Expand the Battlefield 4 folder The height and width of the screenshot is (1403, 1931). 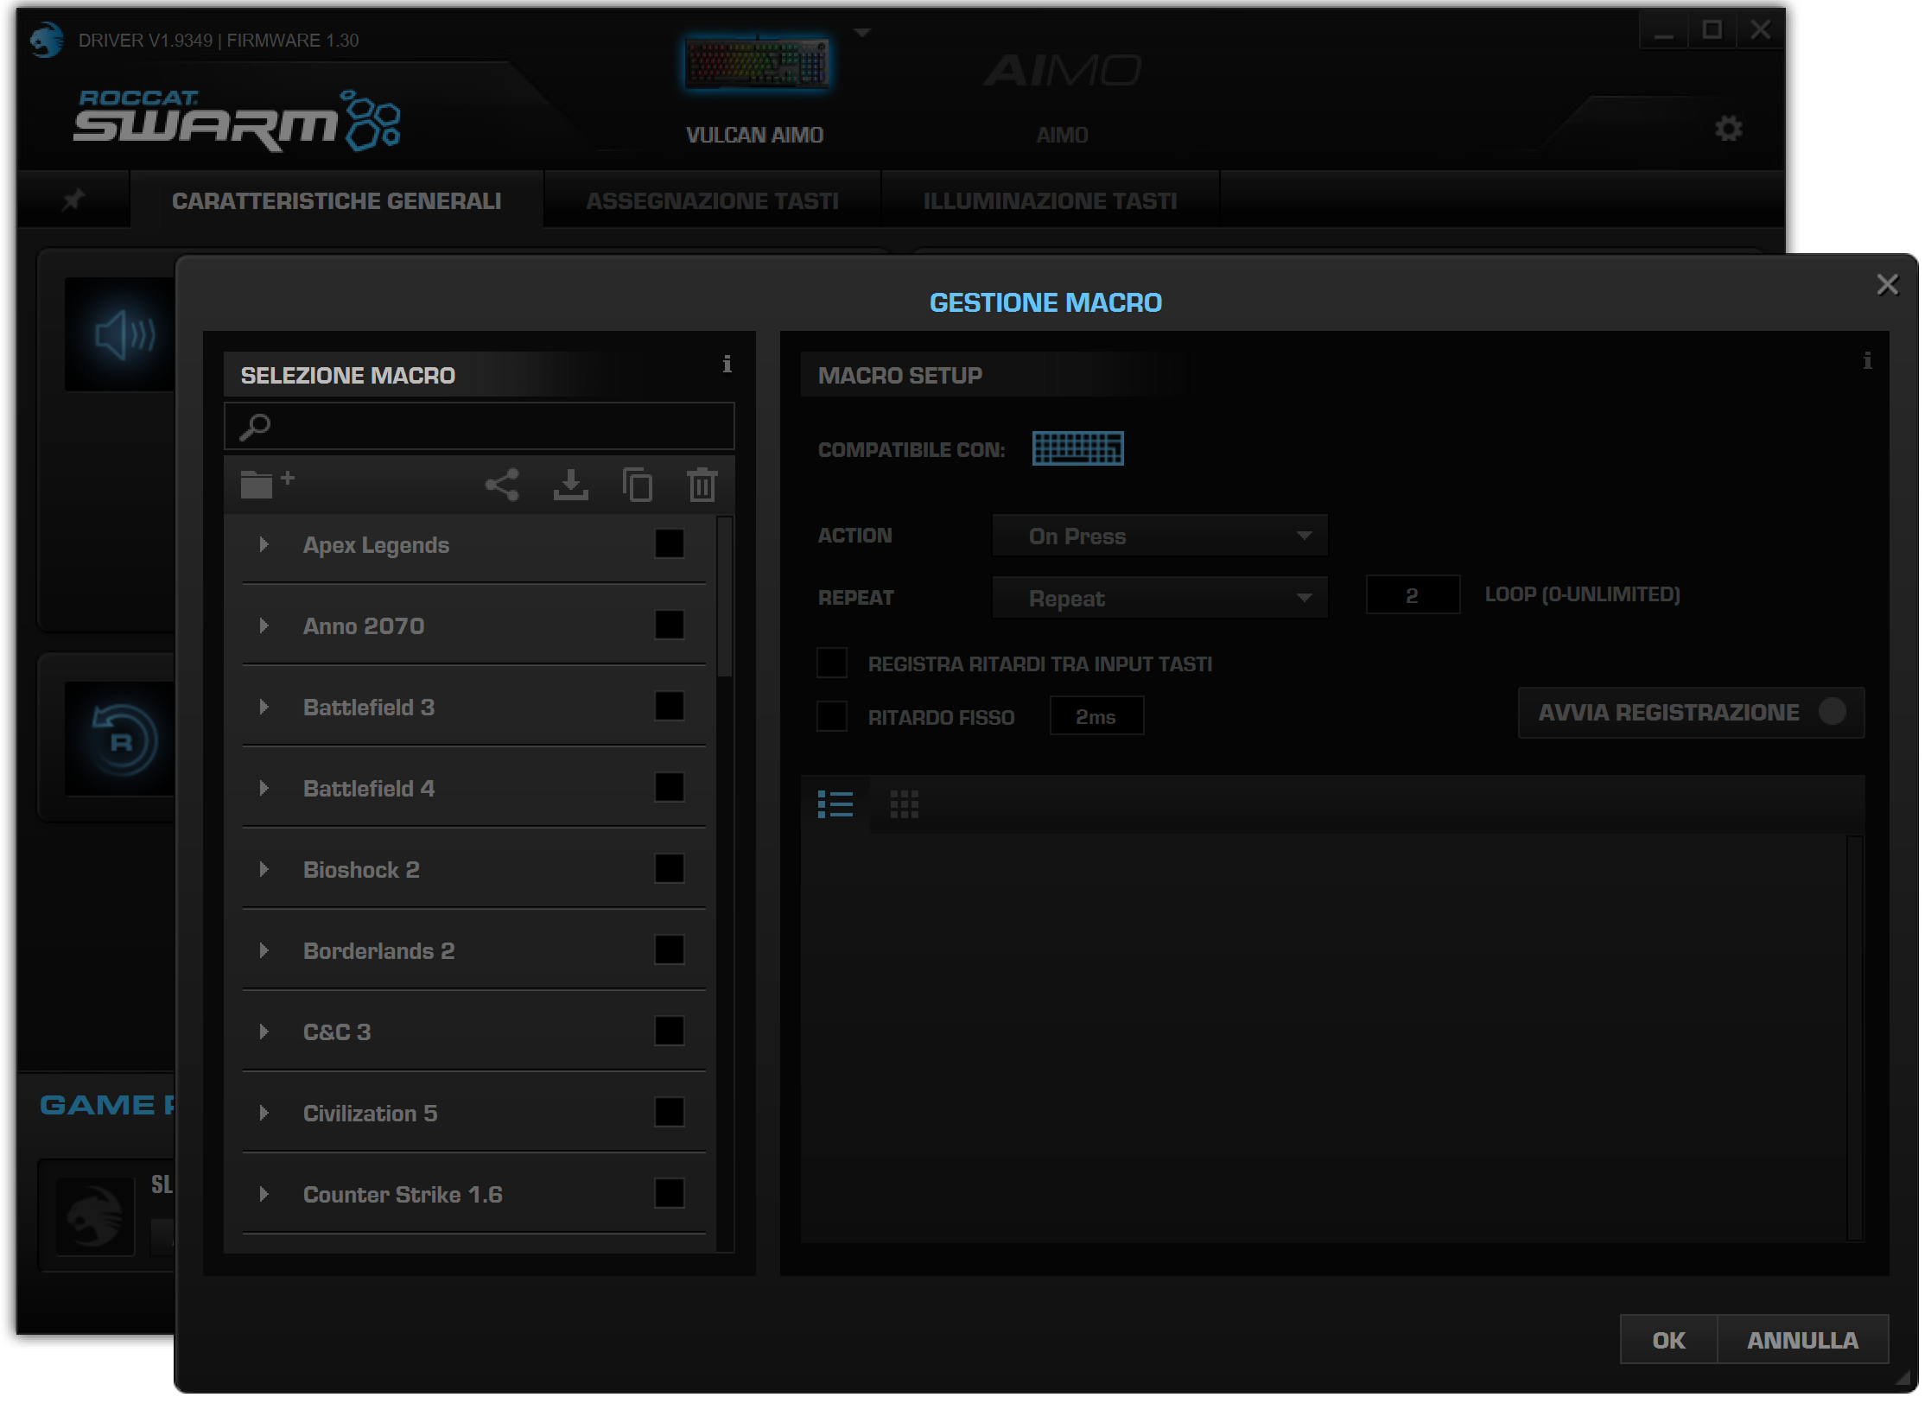click(264, 788)
